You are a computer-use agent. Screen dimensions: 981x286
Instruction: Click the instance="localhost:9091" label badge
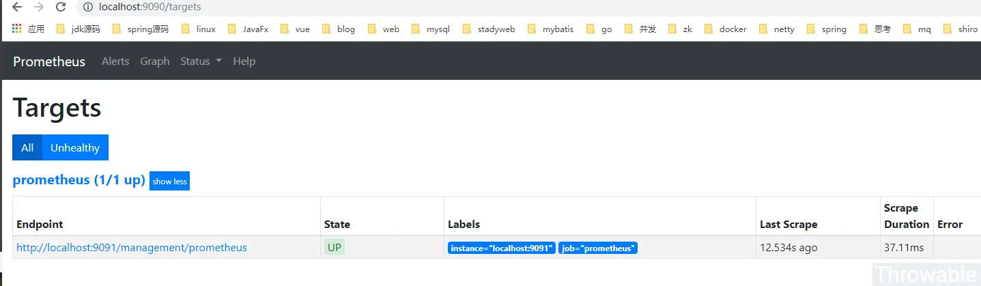click(502, 248)
